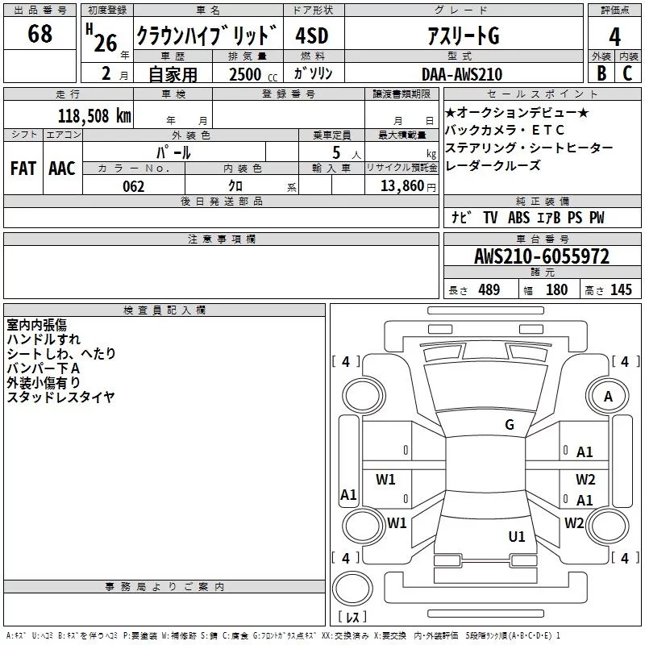The image size is (645, 645).
Task: Select the 4SD door type value
Action: click(312, 35)
